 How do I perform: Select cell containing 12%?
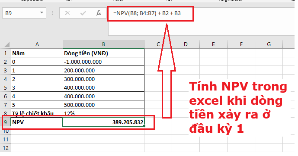(x=103, y=113)
